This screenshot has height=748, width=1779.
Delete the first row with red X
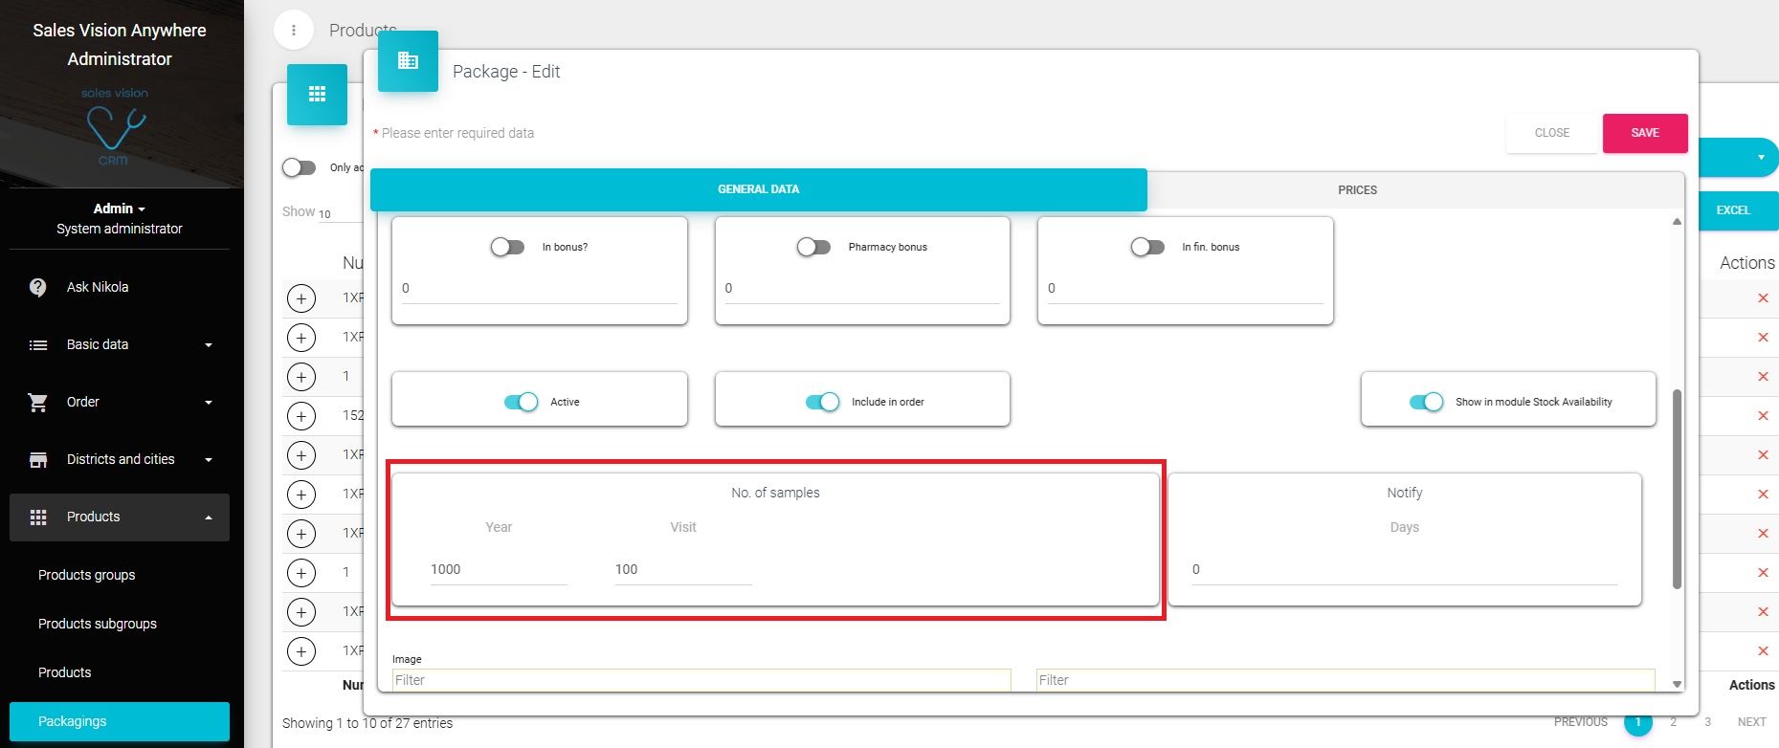(1763, 298)
